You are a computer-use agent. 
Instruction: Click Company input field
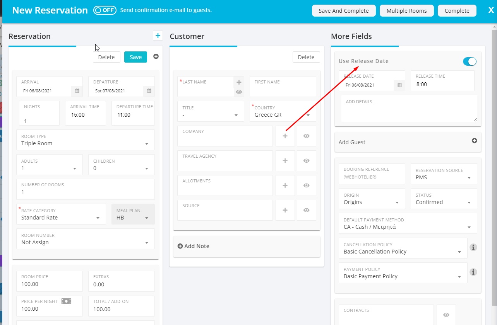[x=225, y=136]
